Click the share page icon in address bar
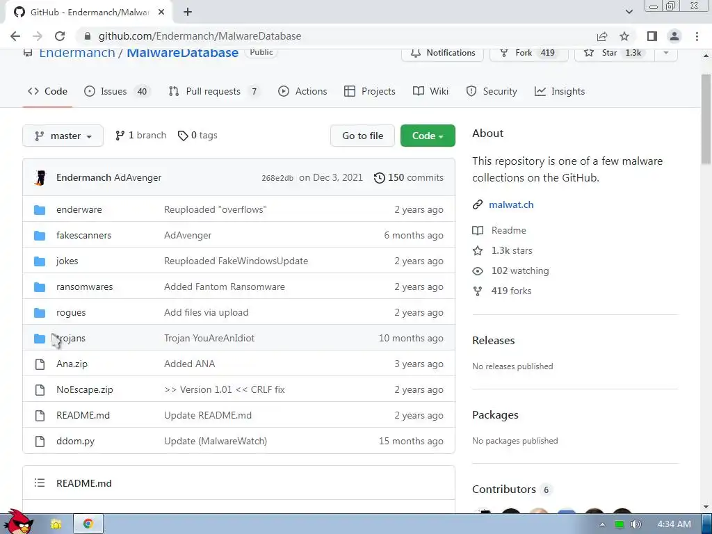This screenshot has height=534, width=712. pos(602,36)
